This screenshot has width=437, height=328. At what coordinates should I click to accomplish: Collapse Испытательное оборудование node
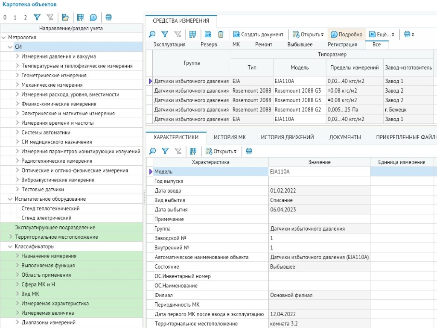tap(10, 199)
